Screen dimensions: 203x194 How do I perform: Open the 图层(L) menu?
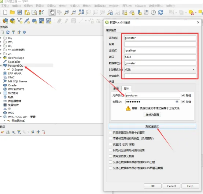pyautogui.click(x=40, y=6)
